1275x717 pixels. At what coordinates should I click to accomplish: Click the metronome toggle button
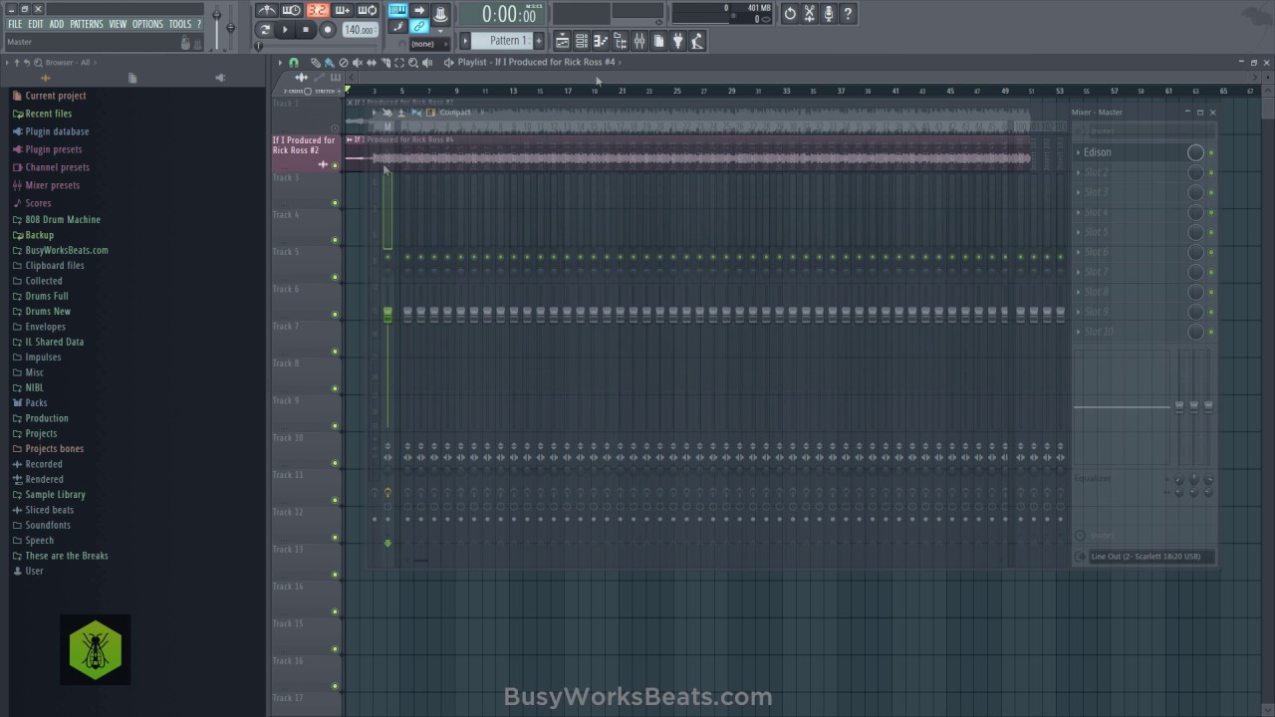click(267, 10)
